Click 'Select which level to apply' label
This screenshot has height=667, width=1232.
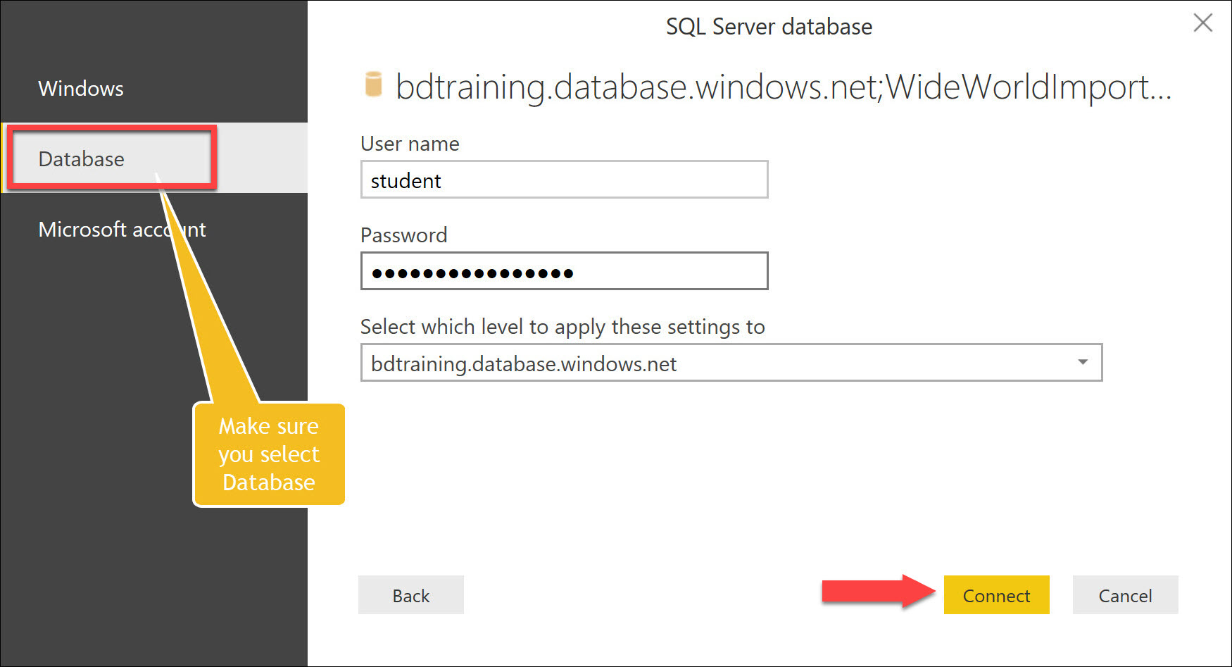[562, 327]
